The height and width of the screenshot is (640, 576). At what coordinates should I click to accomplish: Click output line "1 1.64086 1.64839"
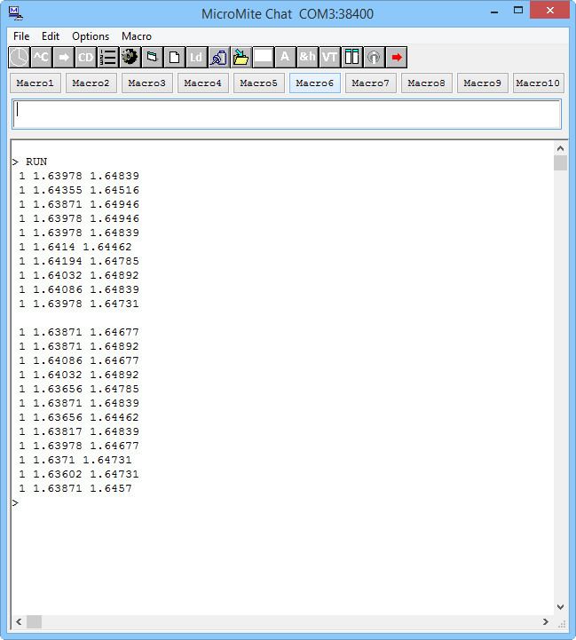pos(79,289)
